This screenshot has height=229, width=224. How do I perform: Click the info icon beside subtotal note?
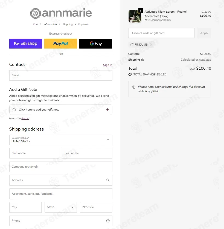click(133, 87)
